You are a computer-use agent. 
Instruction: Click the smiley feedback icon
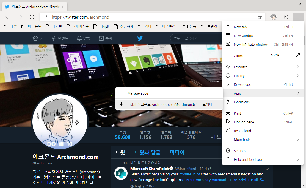(x=286, y=17)
